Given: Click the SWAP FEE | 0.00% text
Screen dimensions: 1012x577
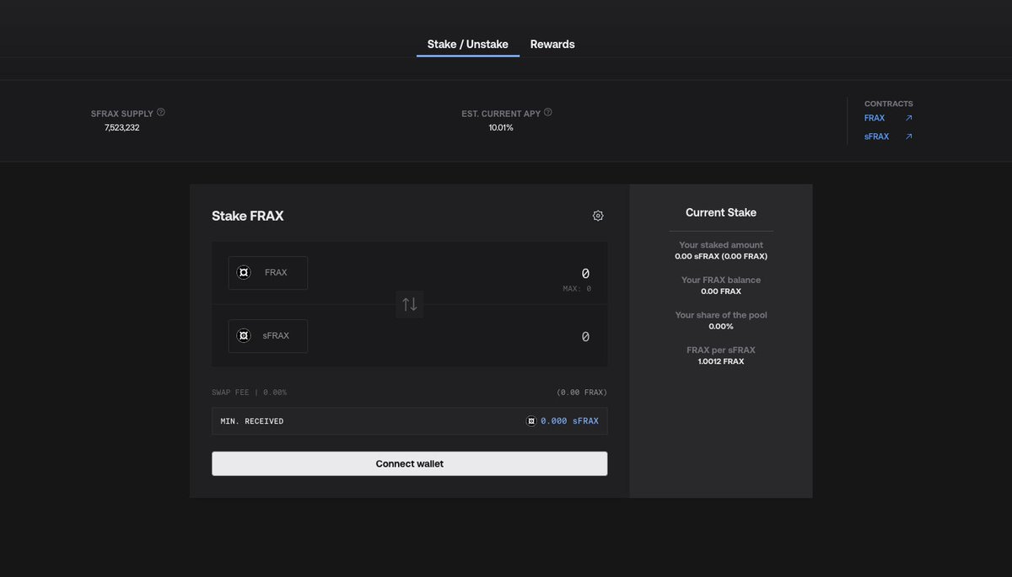Looking at the screenshot, I should 250,393.
